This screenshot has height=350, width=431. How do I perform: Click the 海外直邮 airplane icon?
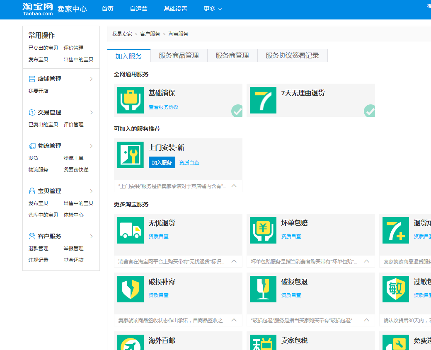[x=130, y=342]
